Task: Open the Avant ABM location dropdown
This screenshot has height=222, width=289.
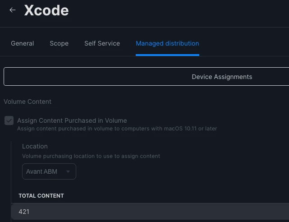Action: point(49,171)
